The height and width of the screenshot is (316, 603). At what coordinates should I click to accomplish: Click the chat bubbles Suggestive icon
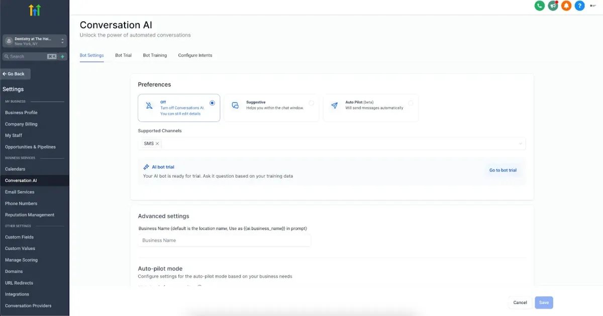click(x=235, y=106)
